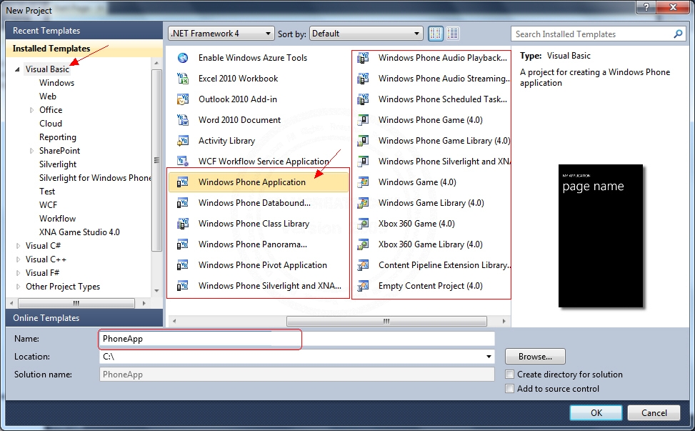Select the Cloud category
This screenshot has height=431, width=695.
coord(51,124)
